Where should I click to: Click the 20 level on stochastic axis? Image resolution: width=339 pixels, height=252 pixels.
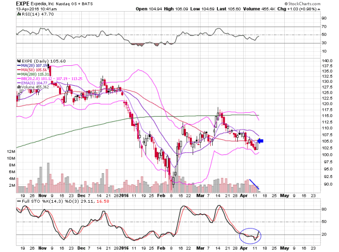coord(324,234)
